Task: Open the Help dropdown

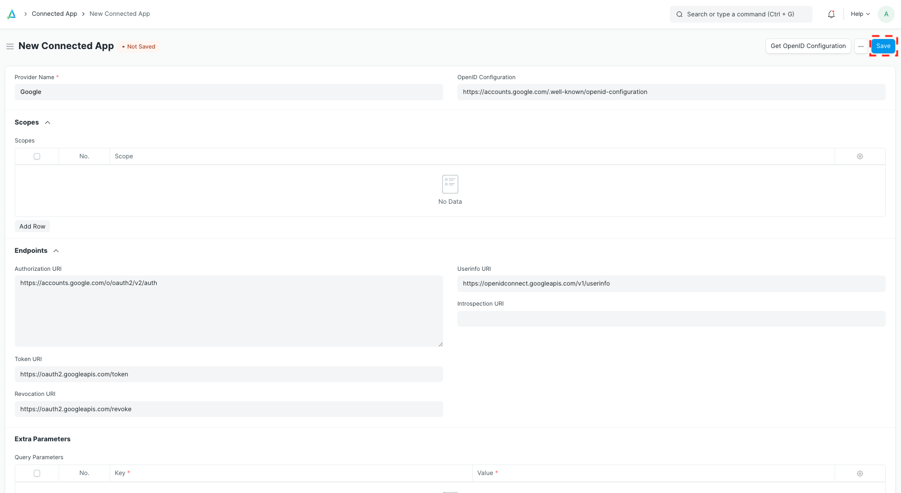Action: pos(860,14)
